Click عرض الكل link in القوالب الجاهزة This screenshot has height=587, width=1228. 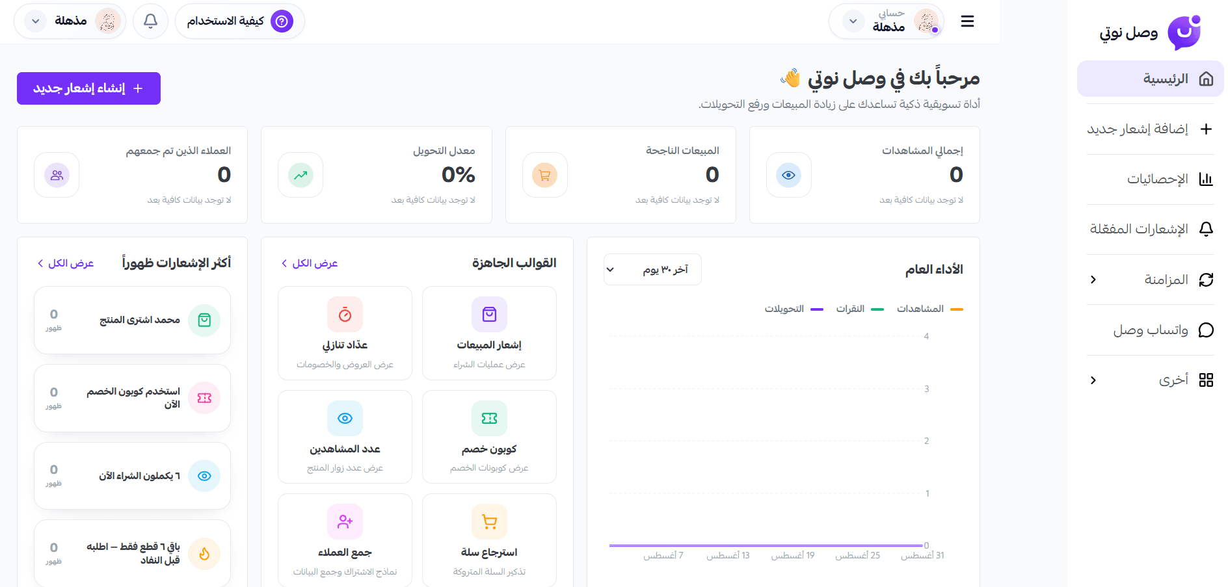(x=310, y=263)
